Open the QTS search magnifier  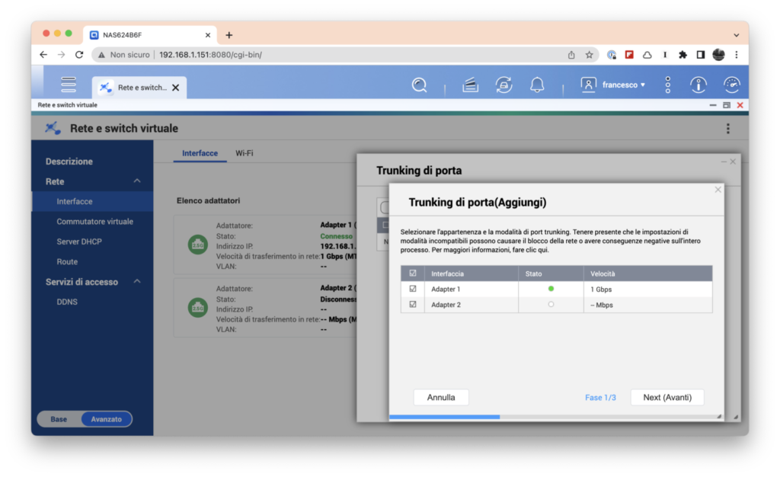tap(420, 85)
